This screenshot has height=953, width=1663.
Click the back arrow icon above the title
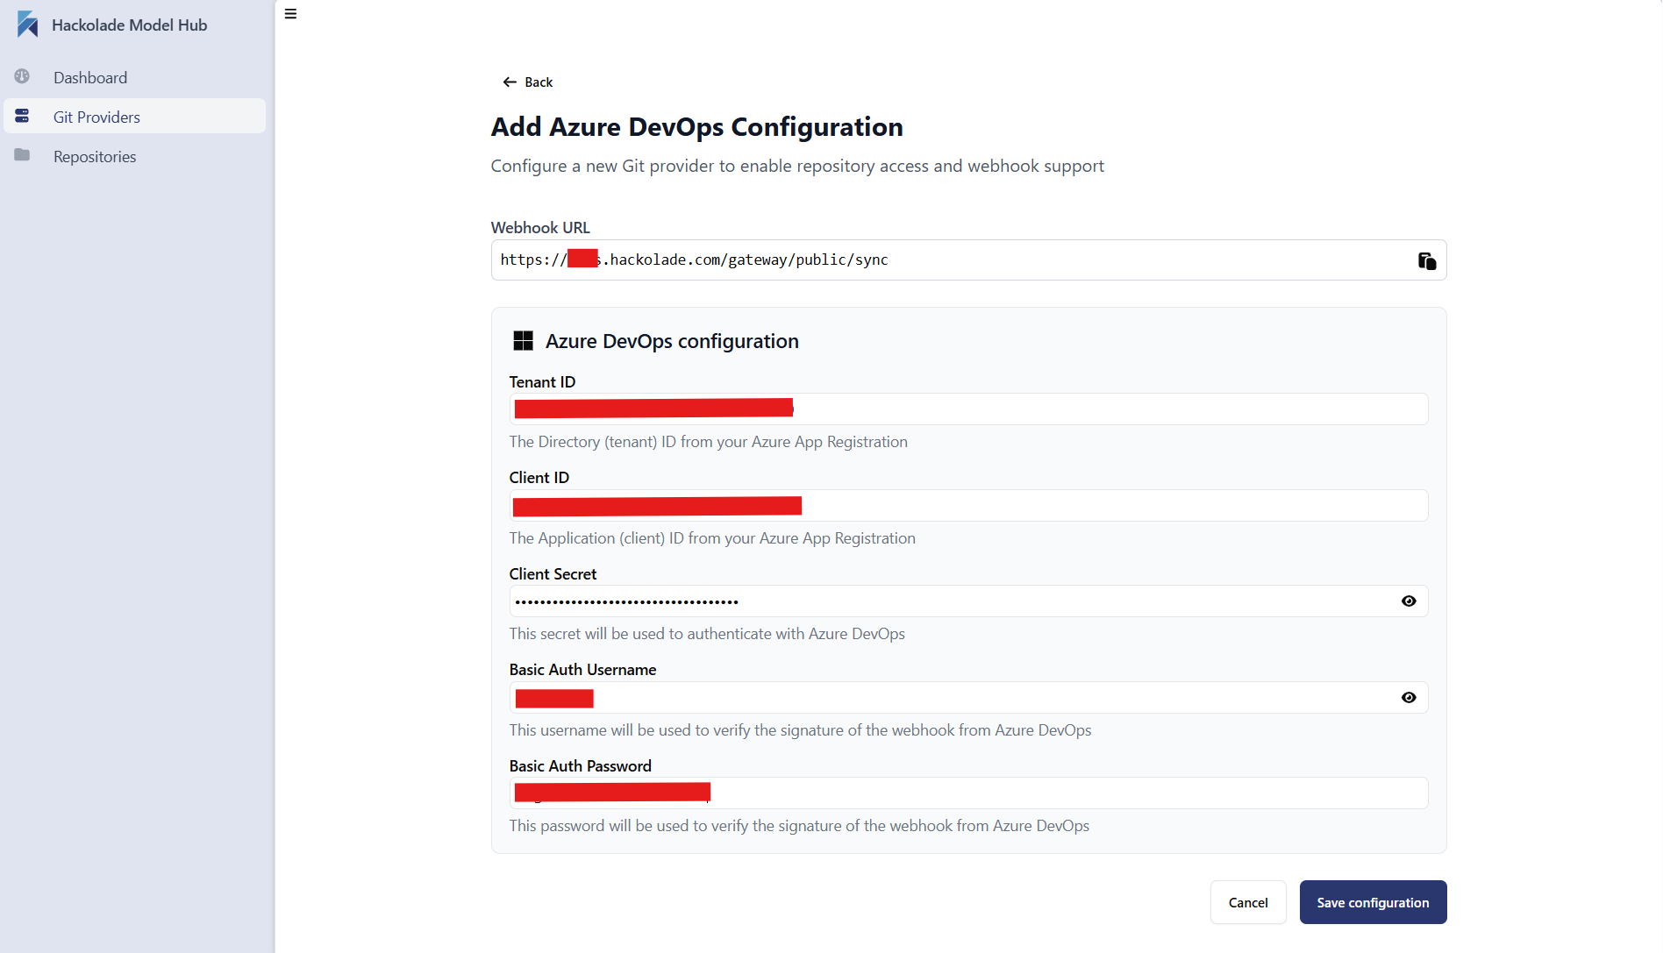(x=510, y=81)
